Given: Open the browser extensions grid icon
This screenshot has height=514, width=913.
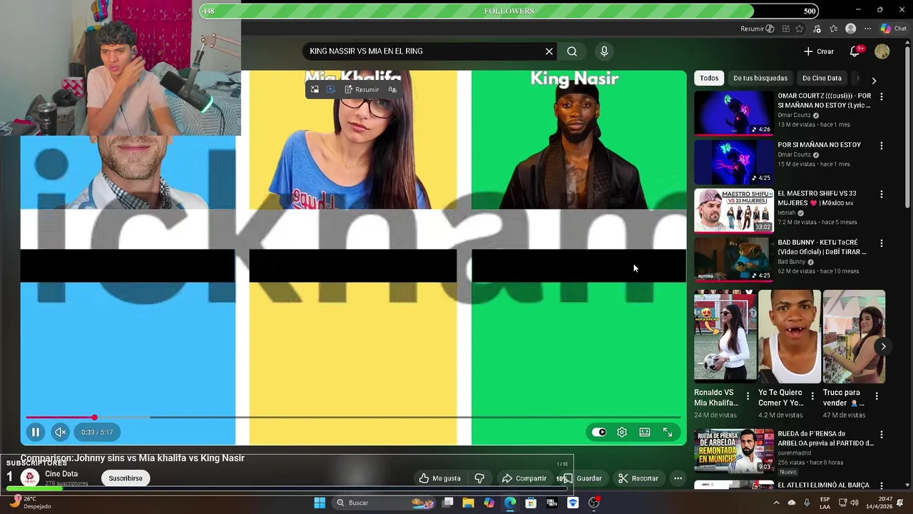Looking at the screenshot, I should (785, 29).
